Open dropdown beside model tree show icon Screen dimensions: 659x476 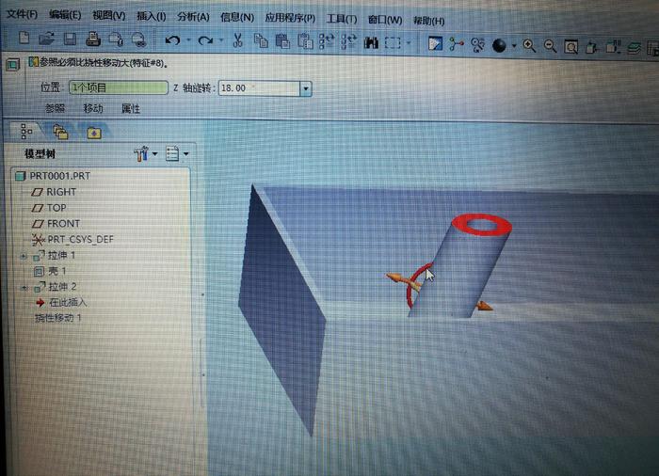tap(185, 153)
